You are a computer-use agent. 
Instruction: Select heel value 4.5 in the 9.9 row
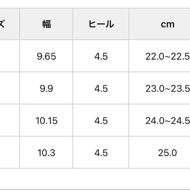click(x=101, y=89)
